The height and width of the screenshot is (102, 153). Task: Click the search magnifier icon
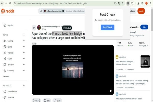click(41, 11)
